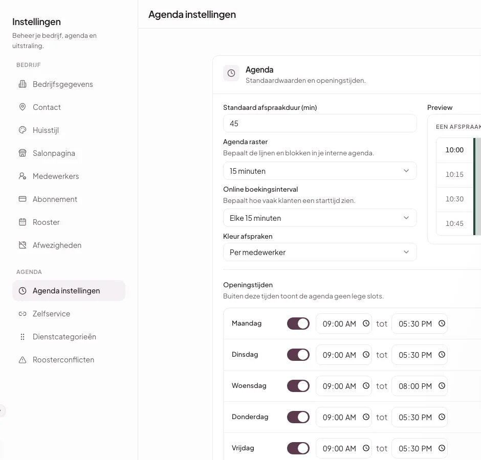Expand the Agenda raster 15 minuten dropdown

click(x=320, y=171)
